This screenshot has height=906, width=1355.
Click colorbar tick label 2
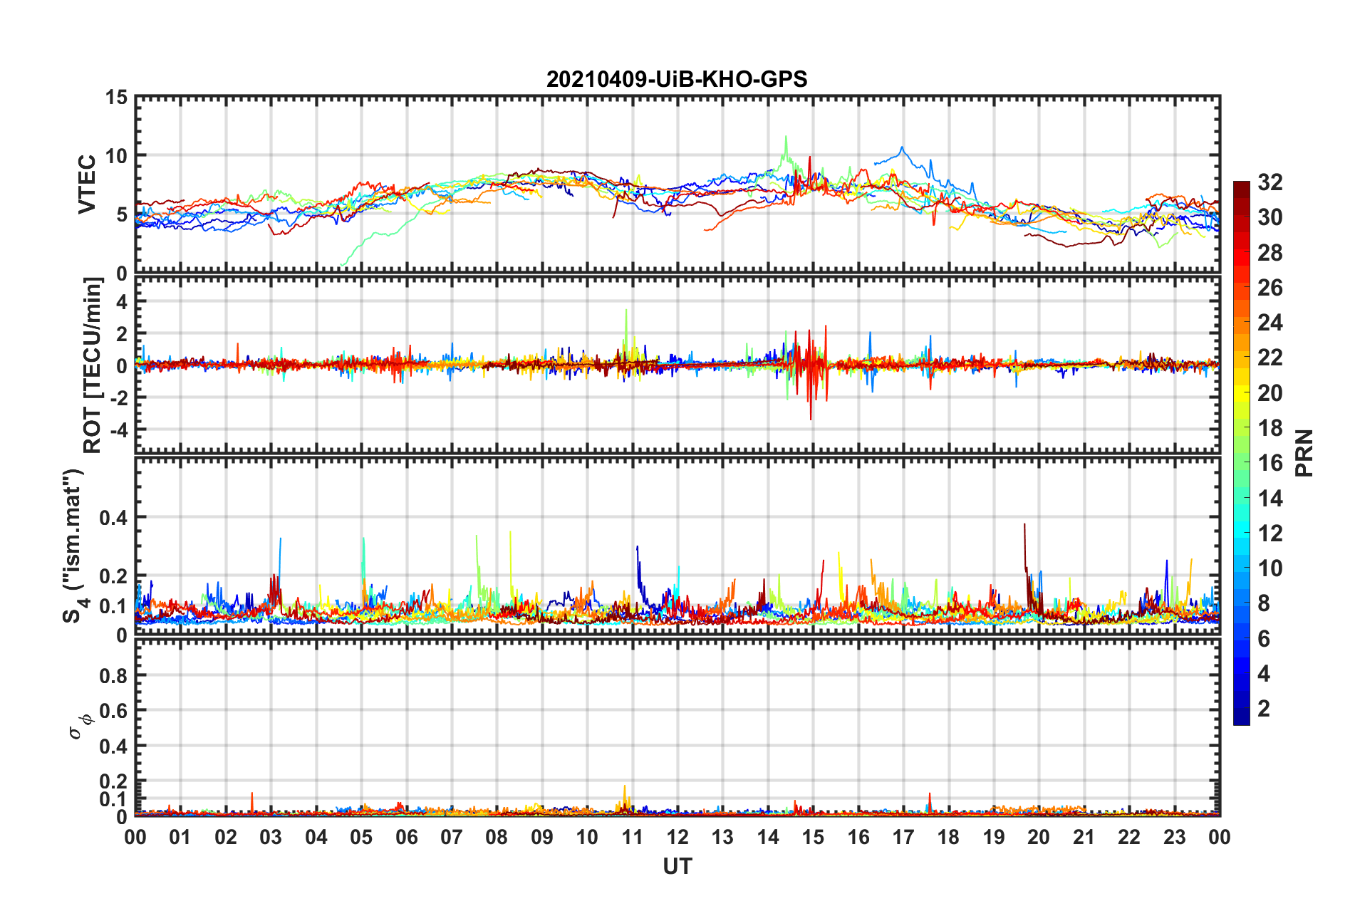(1263, 708)
